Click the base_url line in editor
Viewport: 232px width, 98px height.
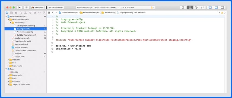tap(73, 46)
